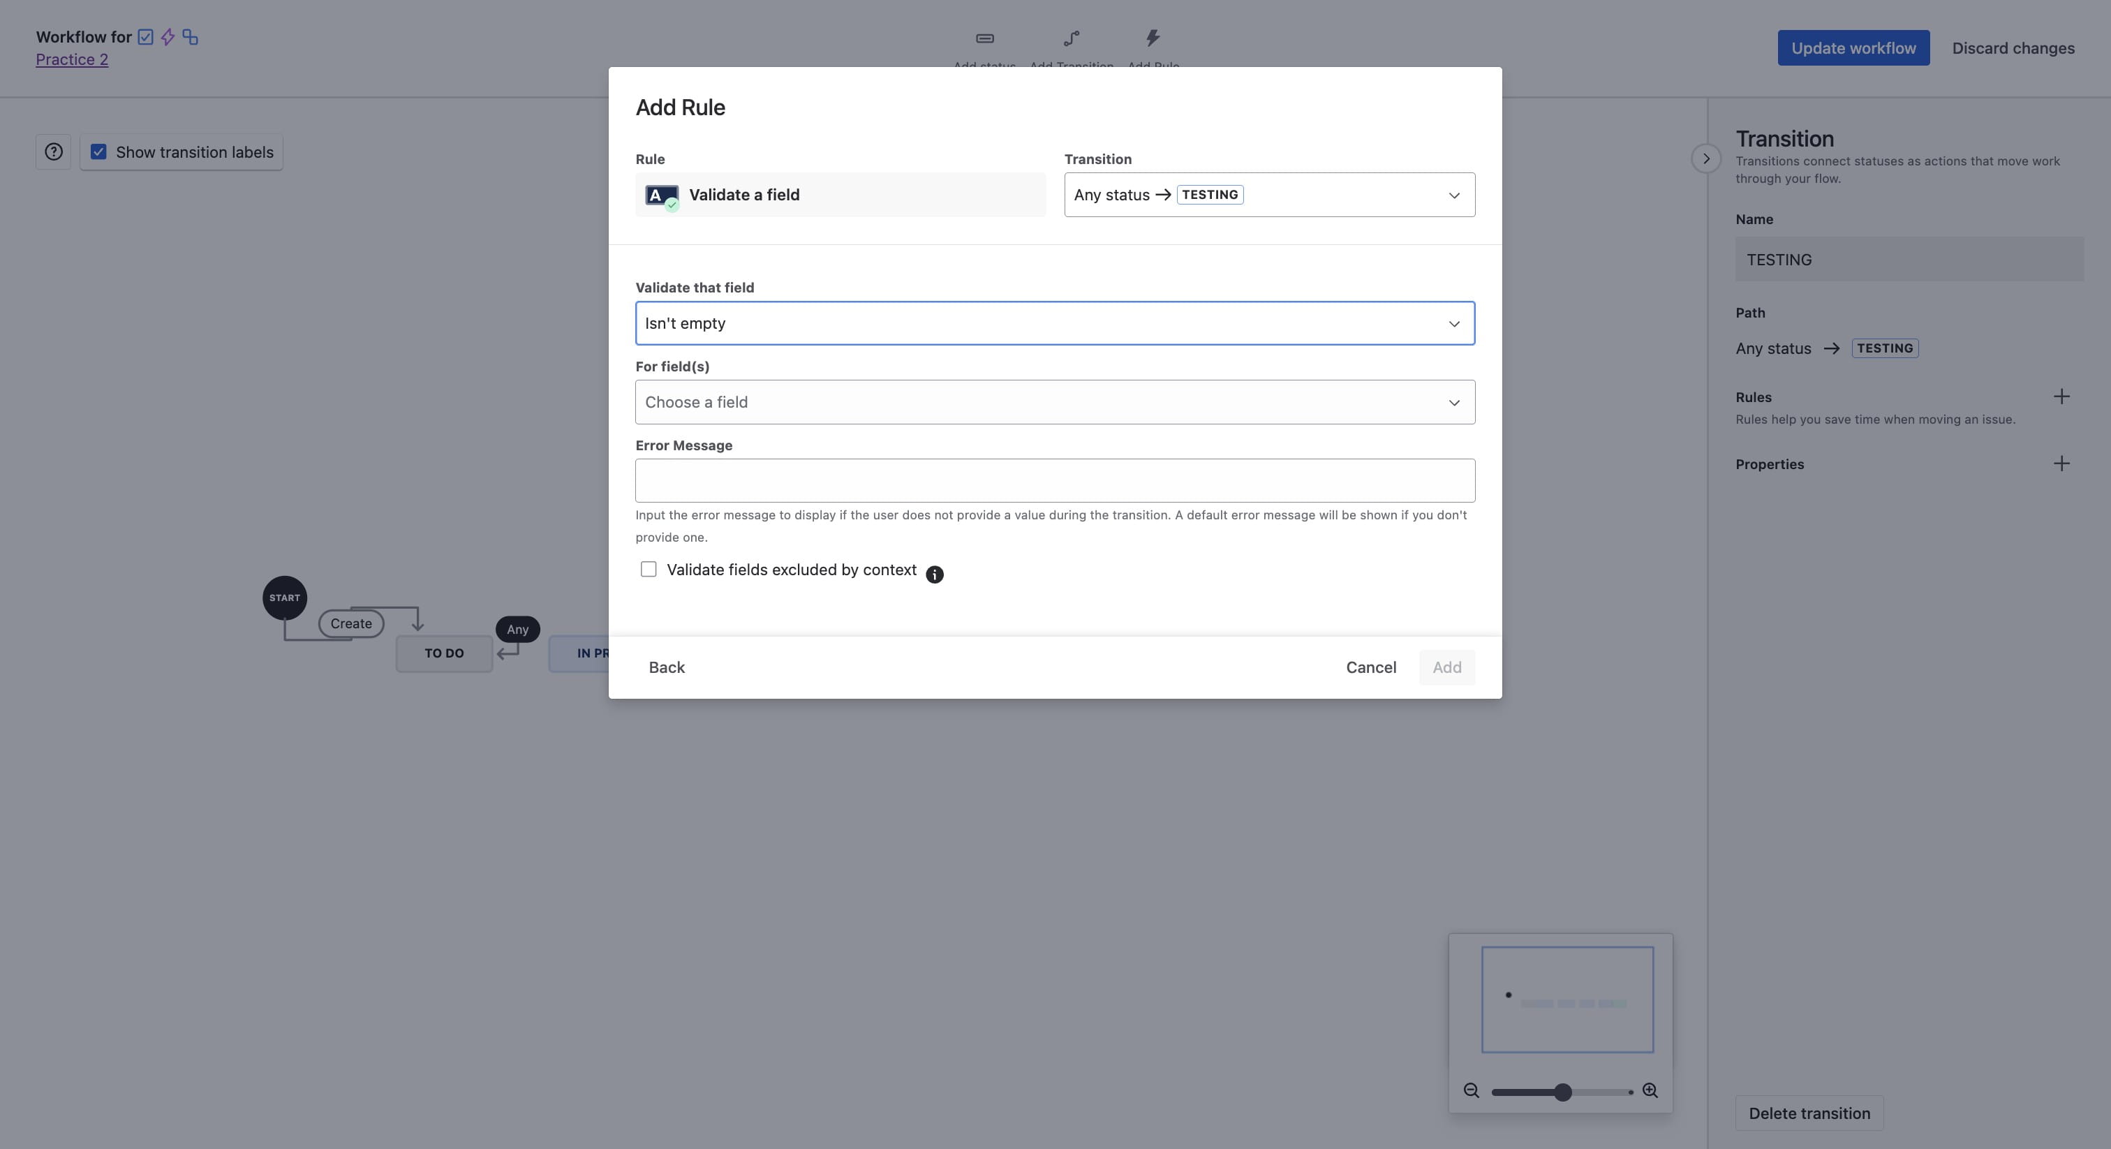Click the Add button in the dialog
This screenshot has width=2111, height=1149.
pyautogui.click(x=1447, y=668)
